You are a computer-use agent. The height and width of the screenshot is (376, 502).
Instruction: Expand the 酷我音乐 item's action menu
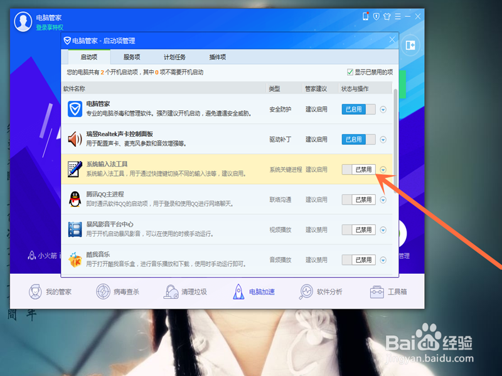coord(382,259)
